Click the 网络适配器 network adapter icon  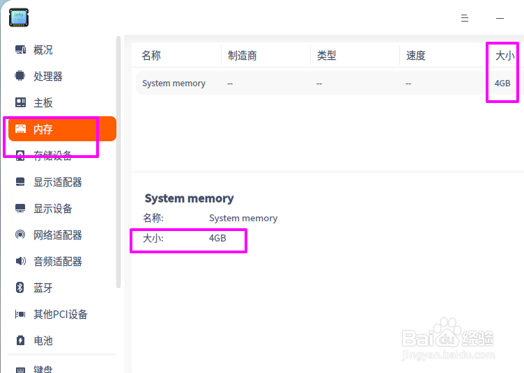tap(20, 235)
